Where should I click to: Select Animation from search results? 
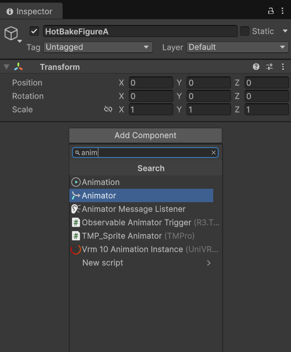point(141,182)
